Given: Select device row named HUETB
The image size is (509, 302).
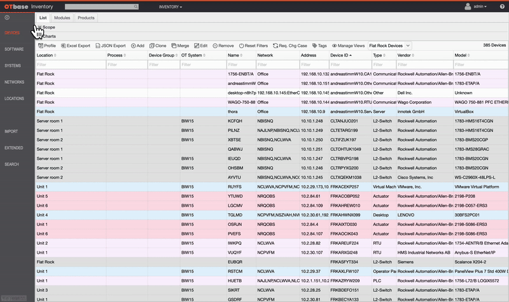Looking at the screenshot, I should [x=272, y=280].
